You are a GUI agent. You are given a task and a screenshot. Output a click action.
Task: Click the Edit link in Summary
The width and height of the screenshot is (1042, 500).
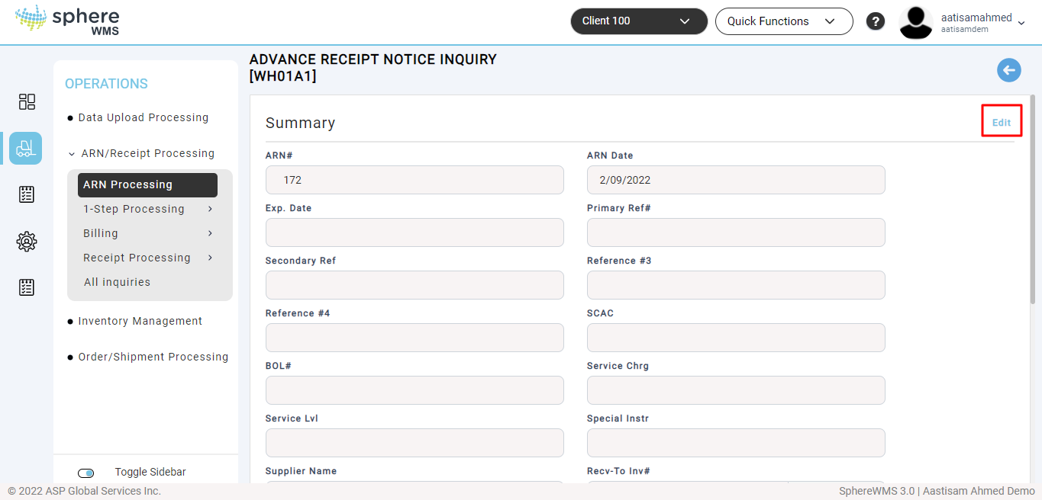point(1001,122)
